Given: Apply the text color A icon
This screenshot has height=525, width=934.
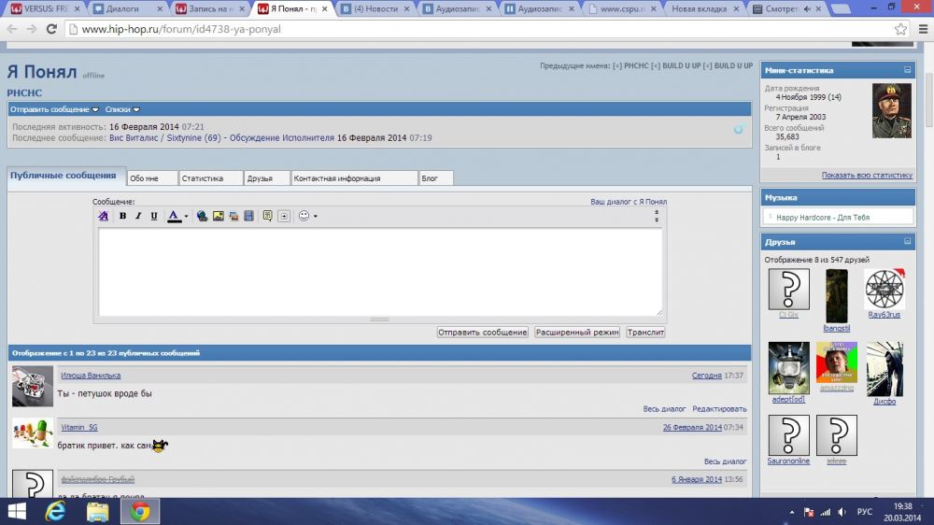Looking at the screenshot, I should pos(174,216).
